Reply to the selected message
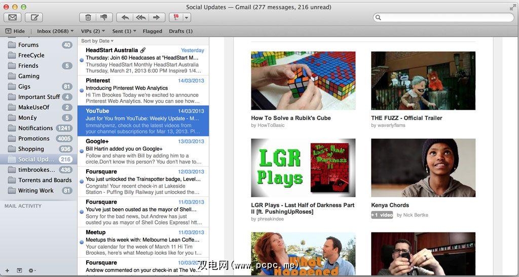Screen dimensions: 519x277 [125, 18]
